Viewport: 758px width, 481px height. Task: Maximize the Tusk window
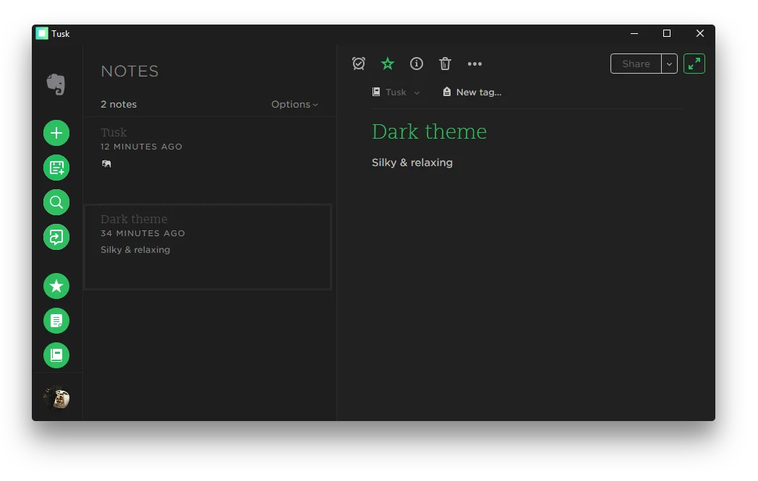tap(667, 33)
